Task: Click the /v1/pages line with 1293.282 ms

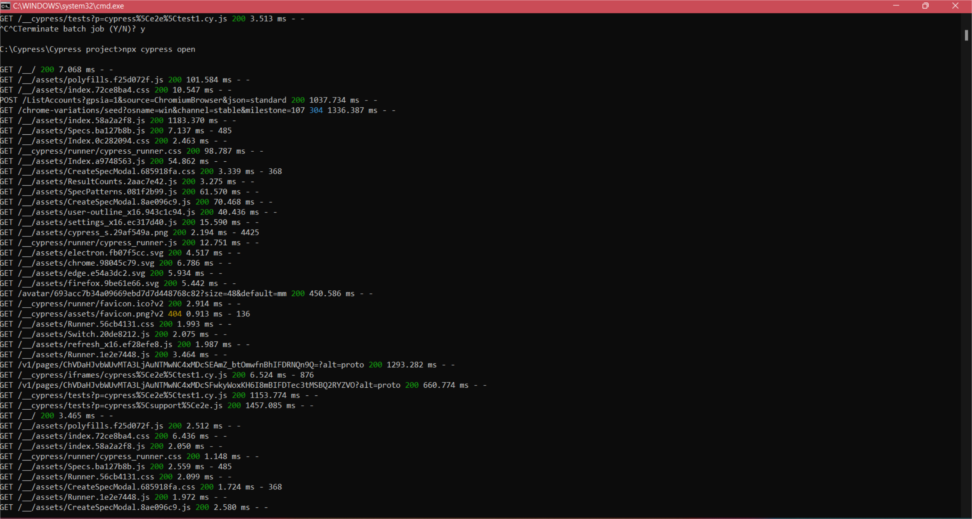Action: [x=228, y=365]
